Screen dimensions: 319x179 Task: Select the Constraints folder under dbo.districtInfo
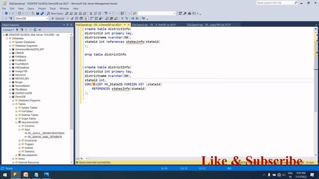click(x=31, y=140)
